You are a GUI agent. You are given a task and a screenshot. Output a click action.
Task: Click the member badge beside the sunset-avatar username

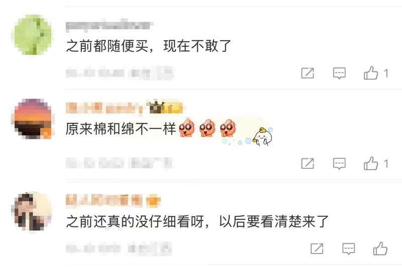coord(165,107)
